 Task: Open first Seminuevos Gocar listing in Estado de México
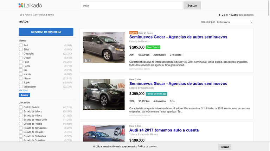(x=178, y=37)
